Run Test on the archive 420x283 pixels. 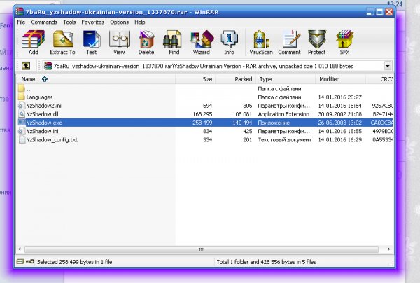pyautogui.click(x=91, y=43)
